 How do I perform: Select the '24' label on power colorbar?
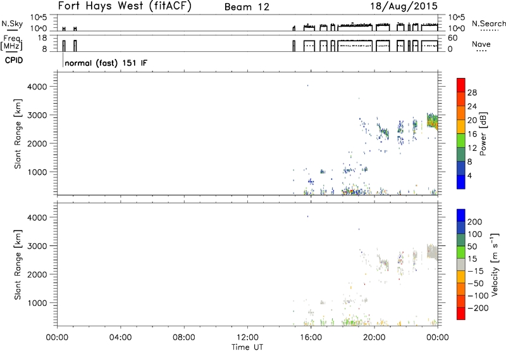(x=472, y=106)
